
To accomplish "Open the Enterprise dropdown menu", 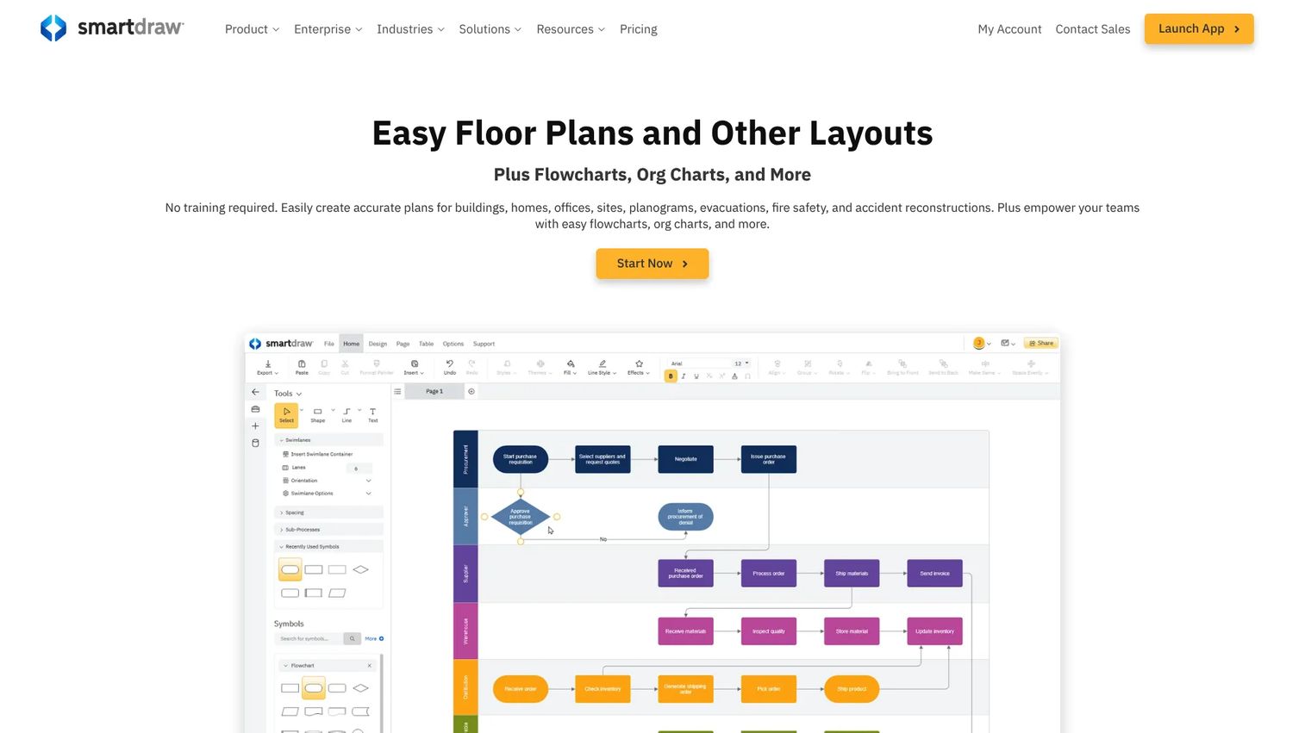I will click(x=328, y=29).
